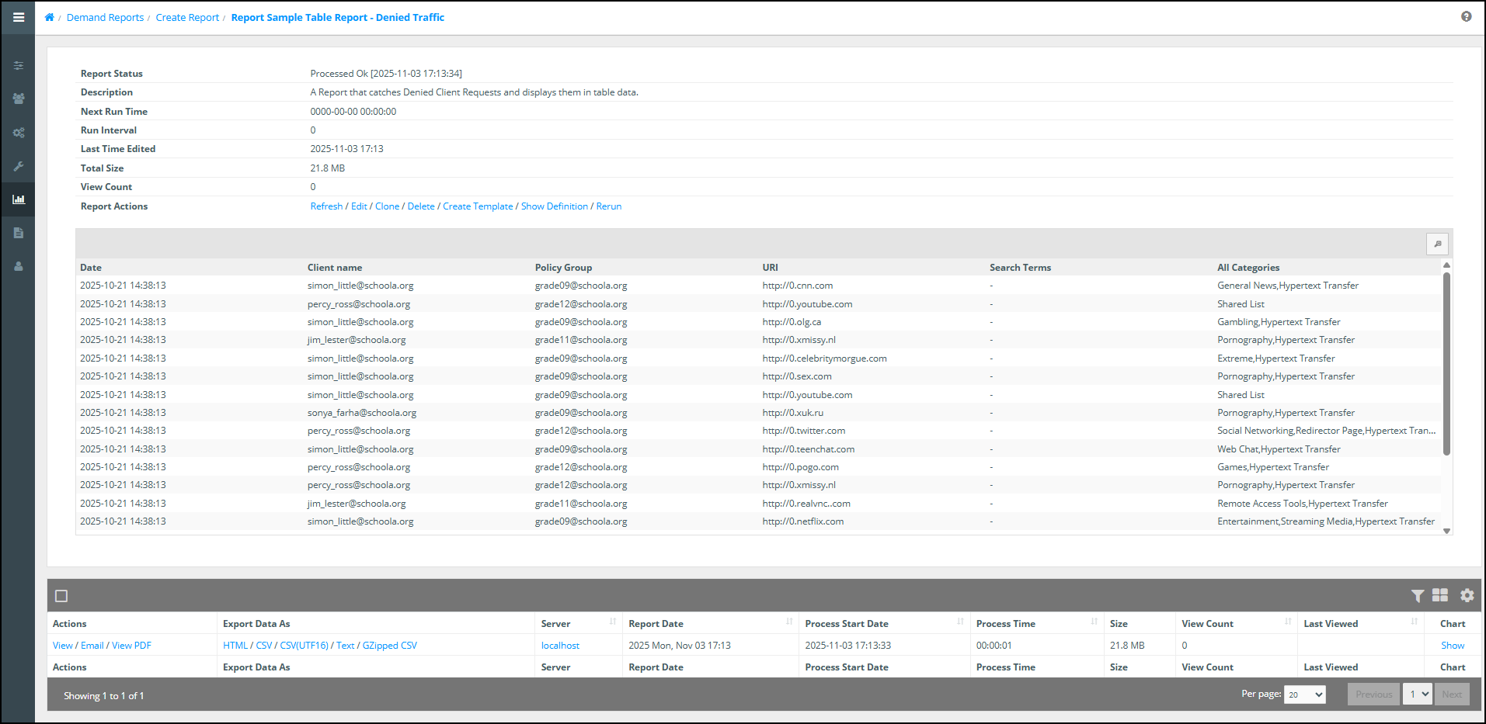Select the sonya_farha@schoola.org cell

click(362, 413)
